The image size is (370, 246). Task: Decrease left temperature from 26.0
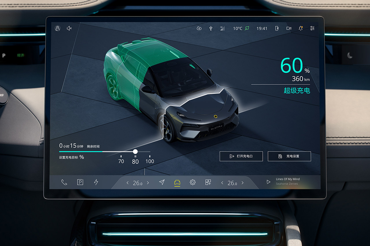click(x=127, y=183)
